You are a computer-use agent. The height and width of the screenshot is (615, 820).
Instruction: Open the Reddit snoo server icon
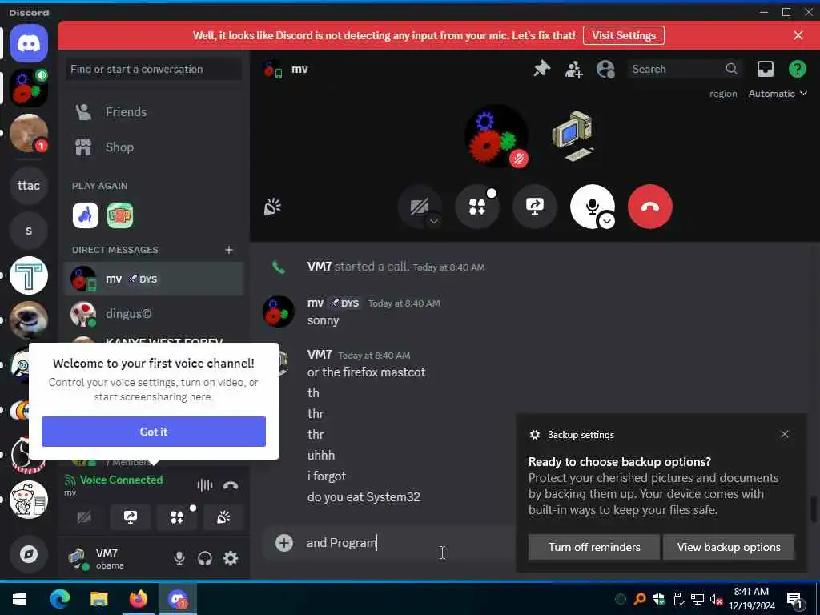(x=29, y=500)
